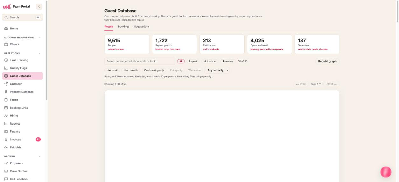Collapse the sidebar with the chevron button
Image resolution: width=399 pixels, height=182 pixels.
[x=39, y=7]
